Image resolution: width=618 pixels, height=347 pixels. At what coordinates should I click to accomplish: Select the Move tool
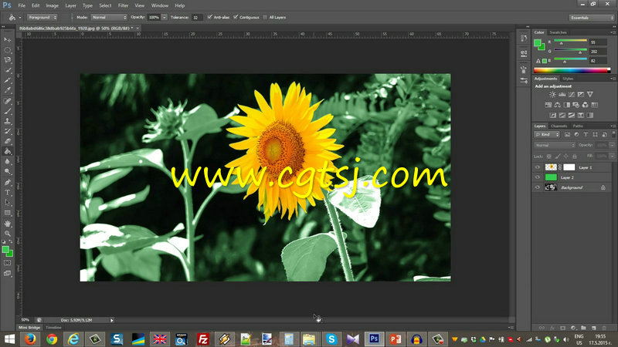pos(8,40)
